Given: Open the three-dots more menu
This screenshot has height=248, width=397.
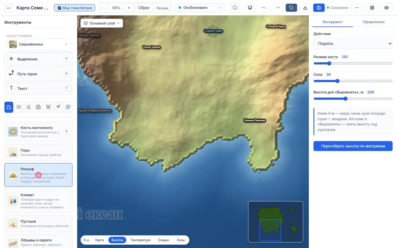Looking at the screenshot, I should coord(357,8).
